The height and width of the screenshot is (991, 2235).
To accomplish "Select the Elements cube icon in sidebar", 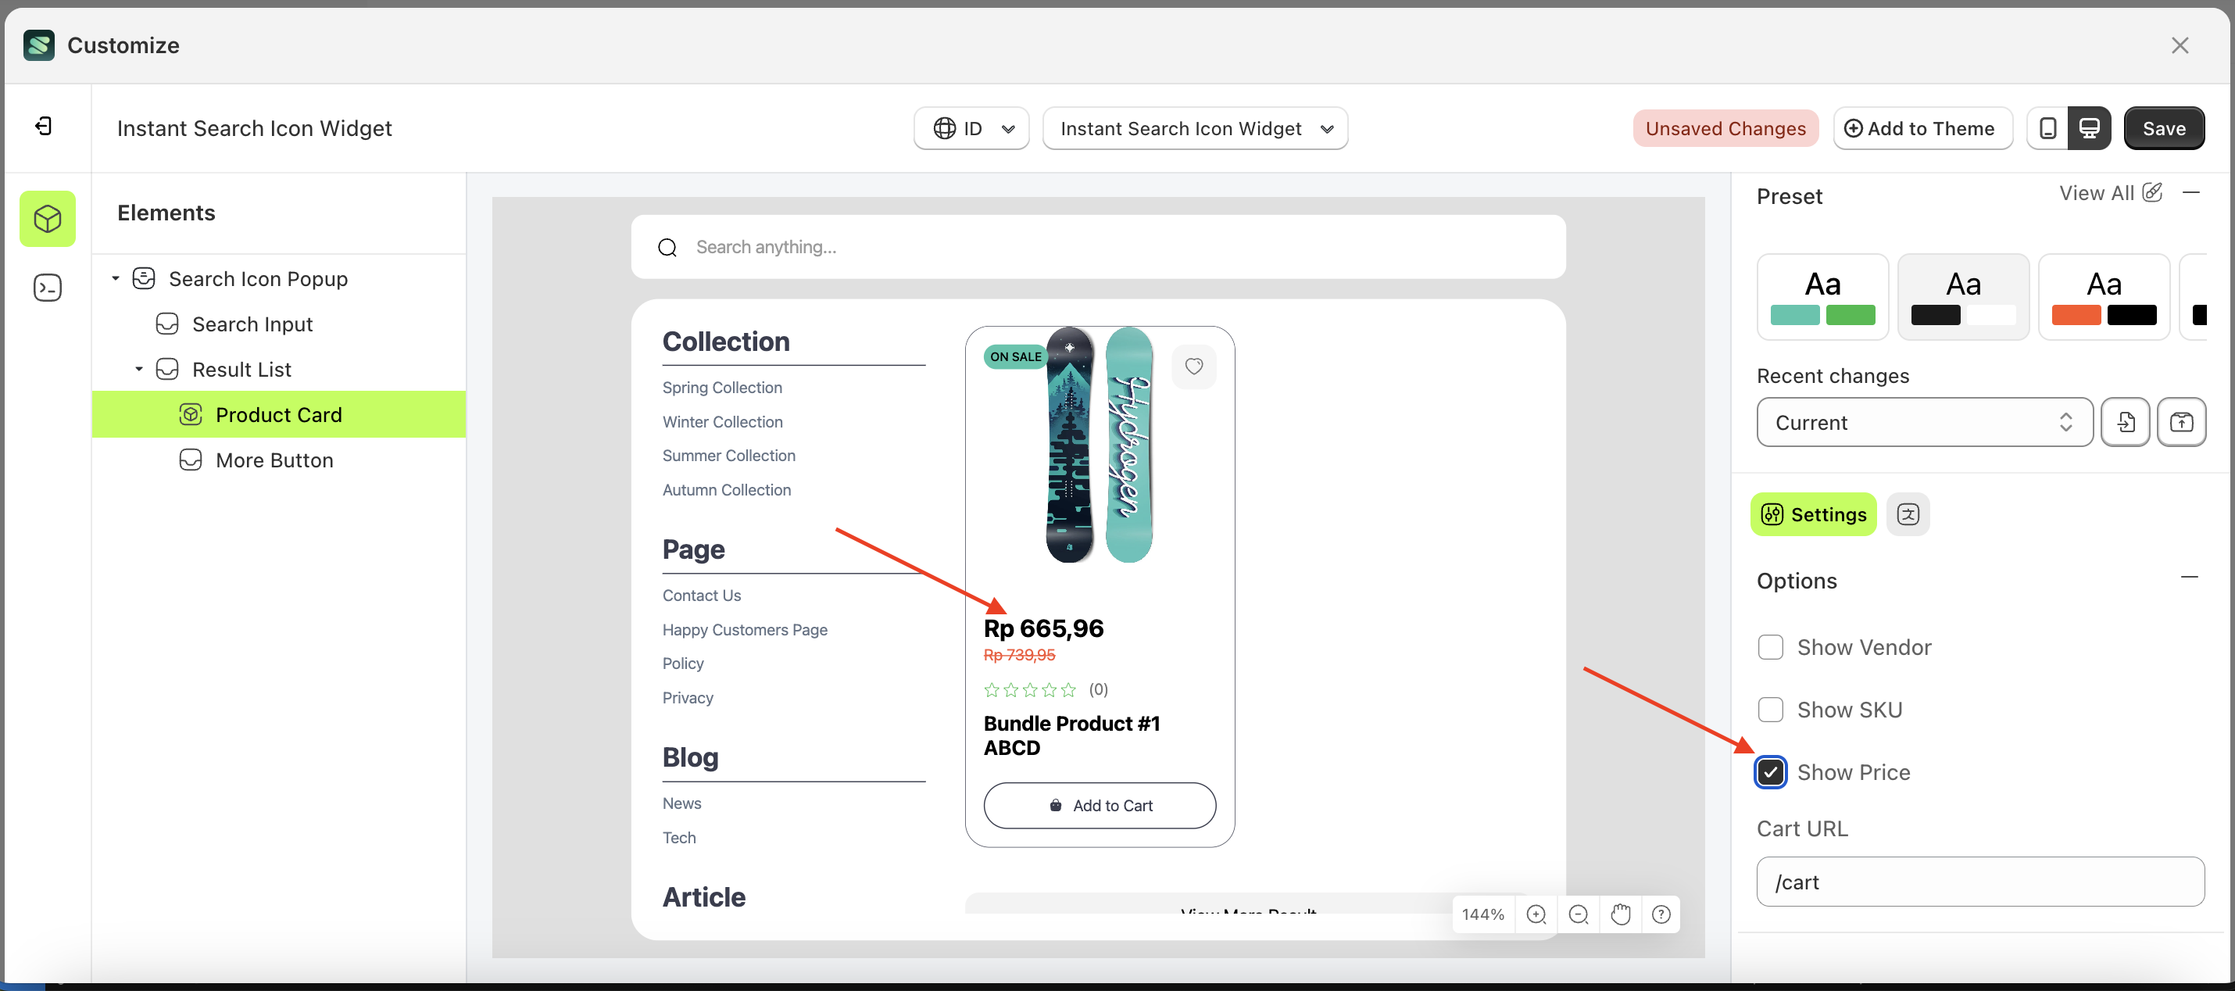I will click(48, 219).
